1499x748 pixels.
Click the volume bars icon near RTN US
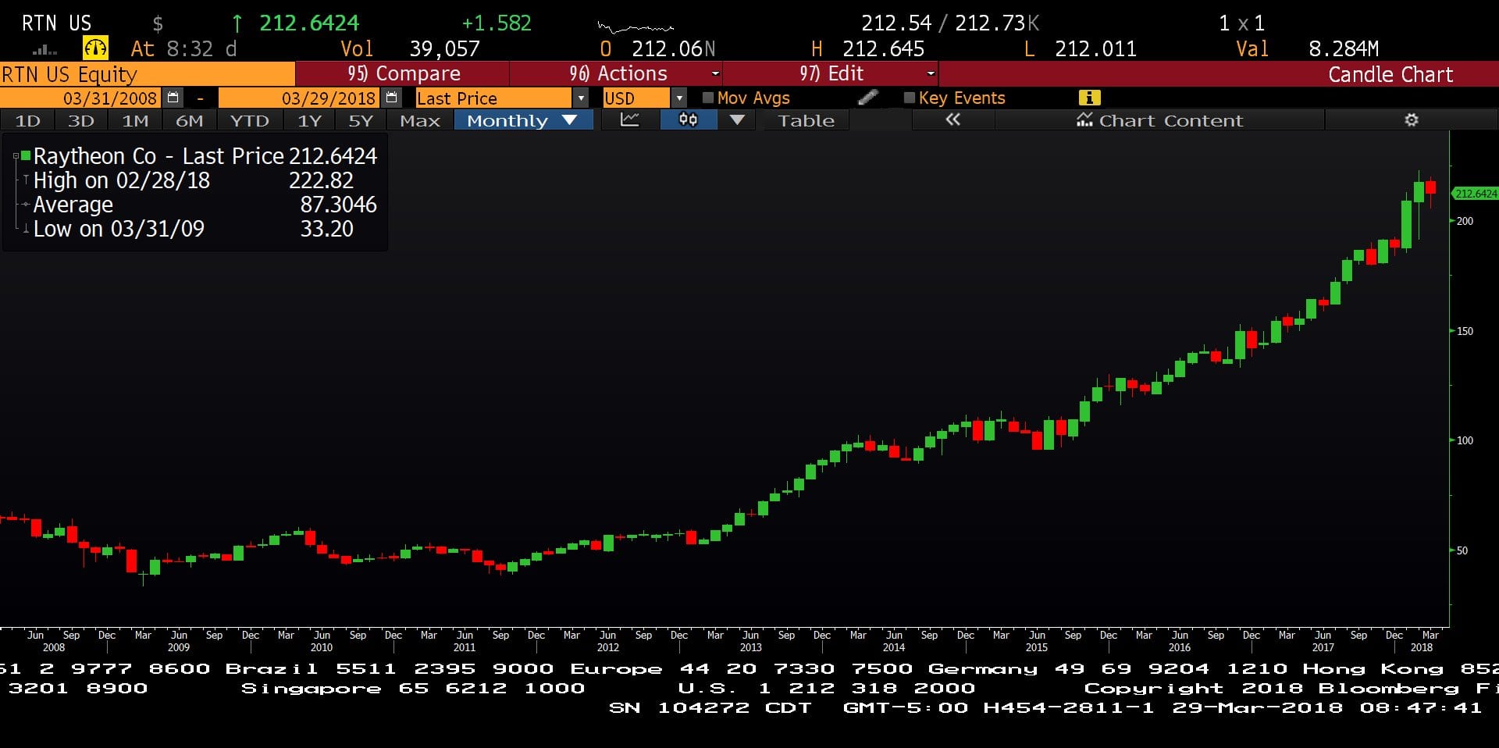pyautogui.click(x=45, y=50)
